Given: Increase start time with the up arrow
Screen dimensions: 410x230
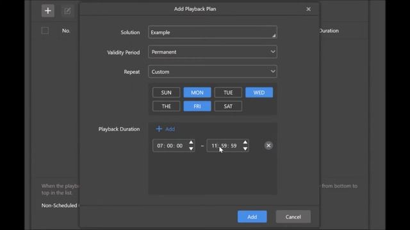Looking at the screenshot, I should point(191,142).
